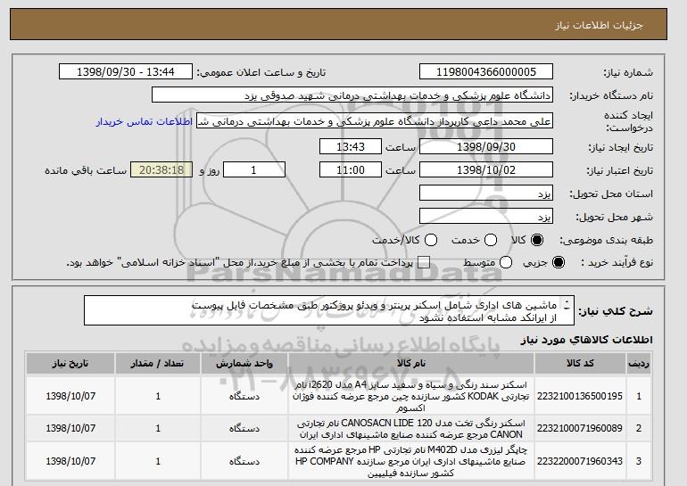
Task: Click the need date 1398/10/07 in row 2
Action: point(70,428)
